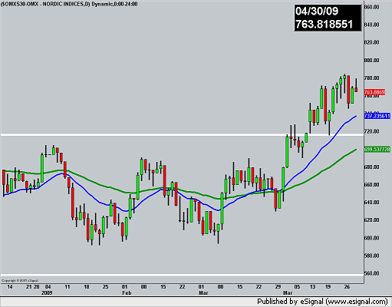Click the 04/30/09 date readout box
Viewport: 392px width, 307px height.
coord(317,12)
